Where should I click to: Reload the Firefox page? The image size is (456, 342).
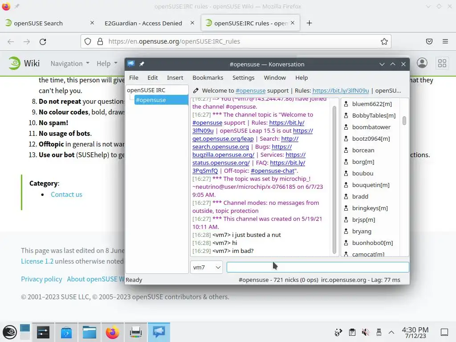click(43, 41)
